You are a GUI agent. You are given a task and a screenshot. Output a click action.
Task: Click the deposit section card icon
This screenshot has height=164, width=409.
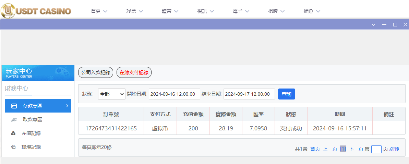coord(14,106)
